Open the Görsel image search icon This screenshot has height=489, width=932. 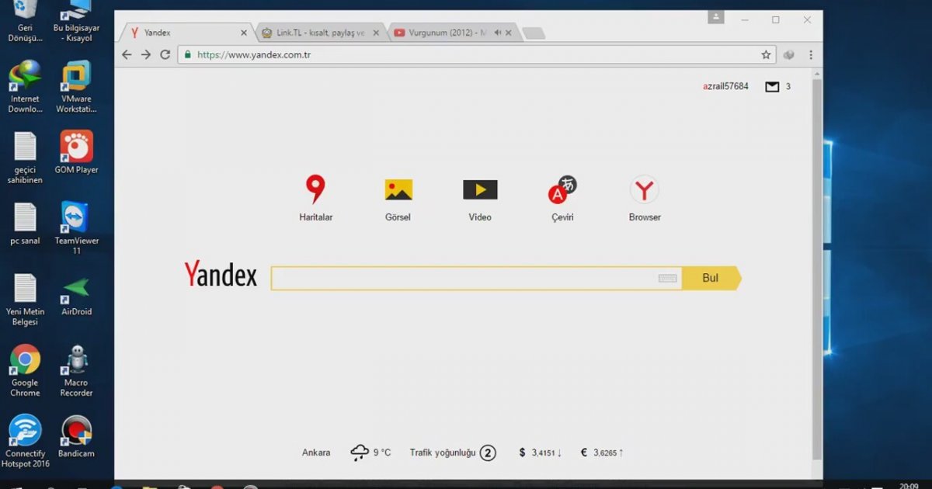[398, 190]
